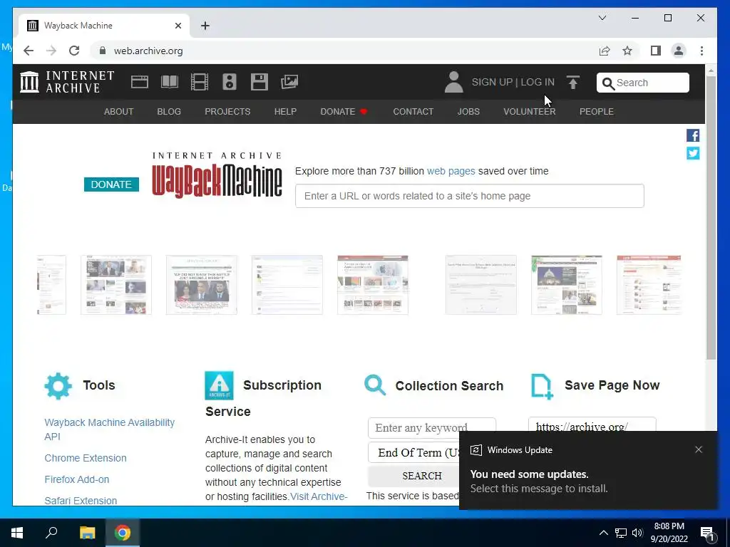Open Safari Extension link
The height and width of the screenshot is (547, 730).
(81, 501)
